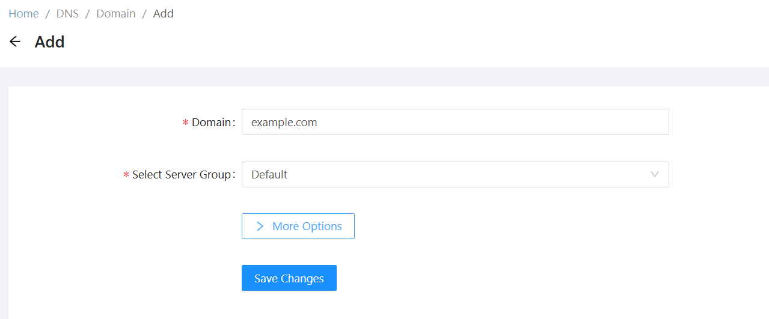Click the red asterisk beside Domain label
769x319 pixels.
tap(185, 123)
